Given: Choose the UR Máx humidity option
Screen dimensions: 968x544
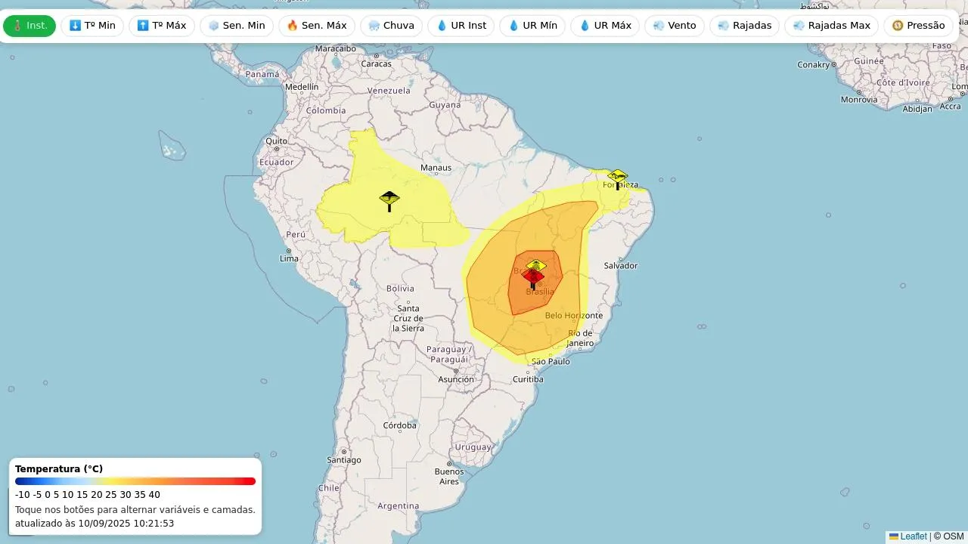Looking at the screenshot, I should (604, 26).
